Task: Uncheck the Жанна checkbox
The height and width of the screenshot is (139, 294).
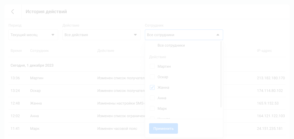Action: coord(152,87)
